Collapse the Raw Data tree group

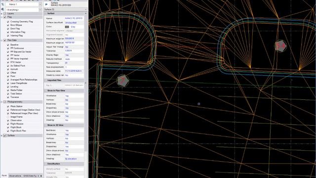(1, 41)
